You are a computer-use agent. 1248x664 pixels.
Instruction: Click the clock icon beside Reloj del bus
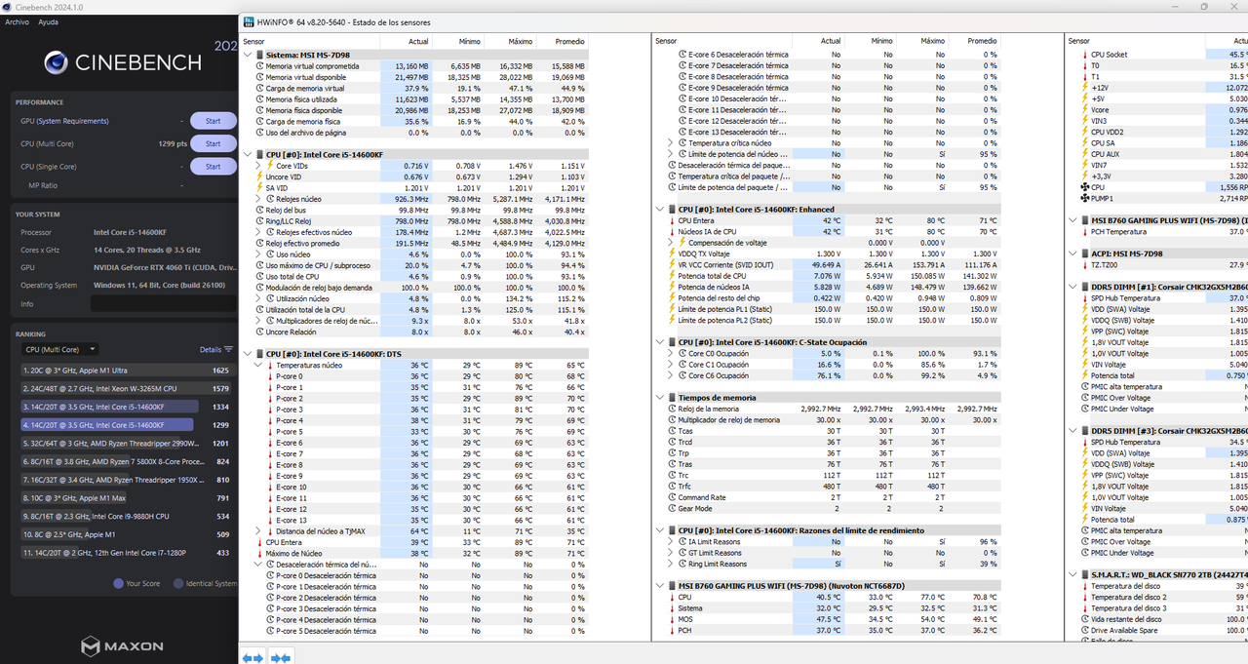coord(259,210)
